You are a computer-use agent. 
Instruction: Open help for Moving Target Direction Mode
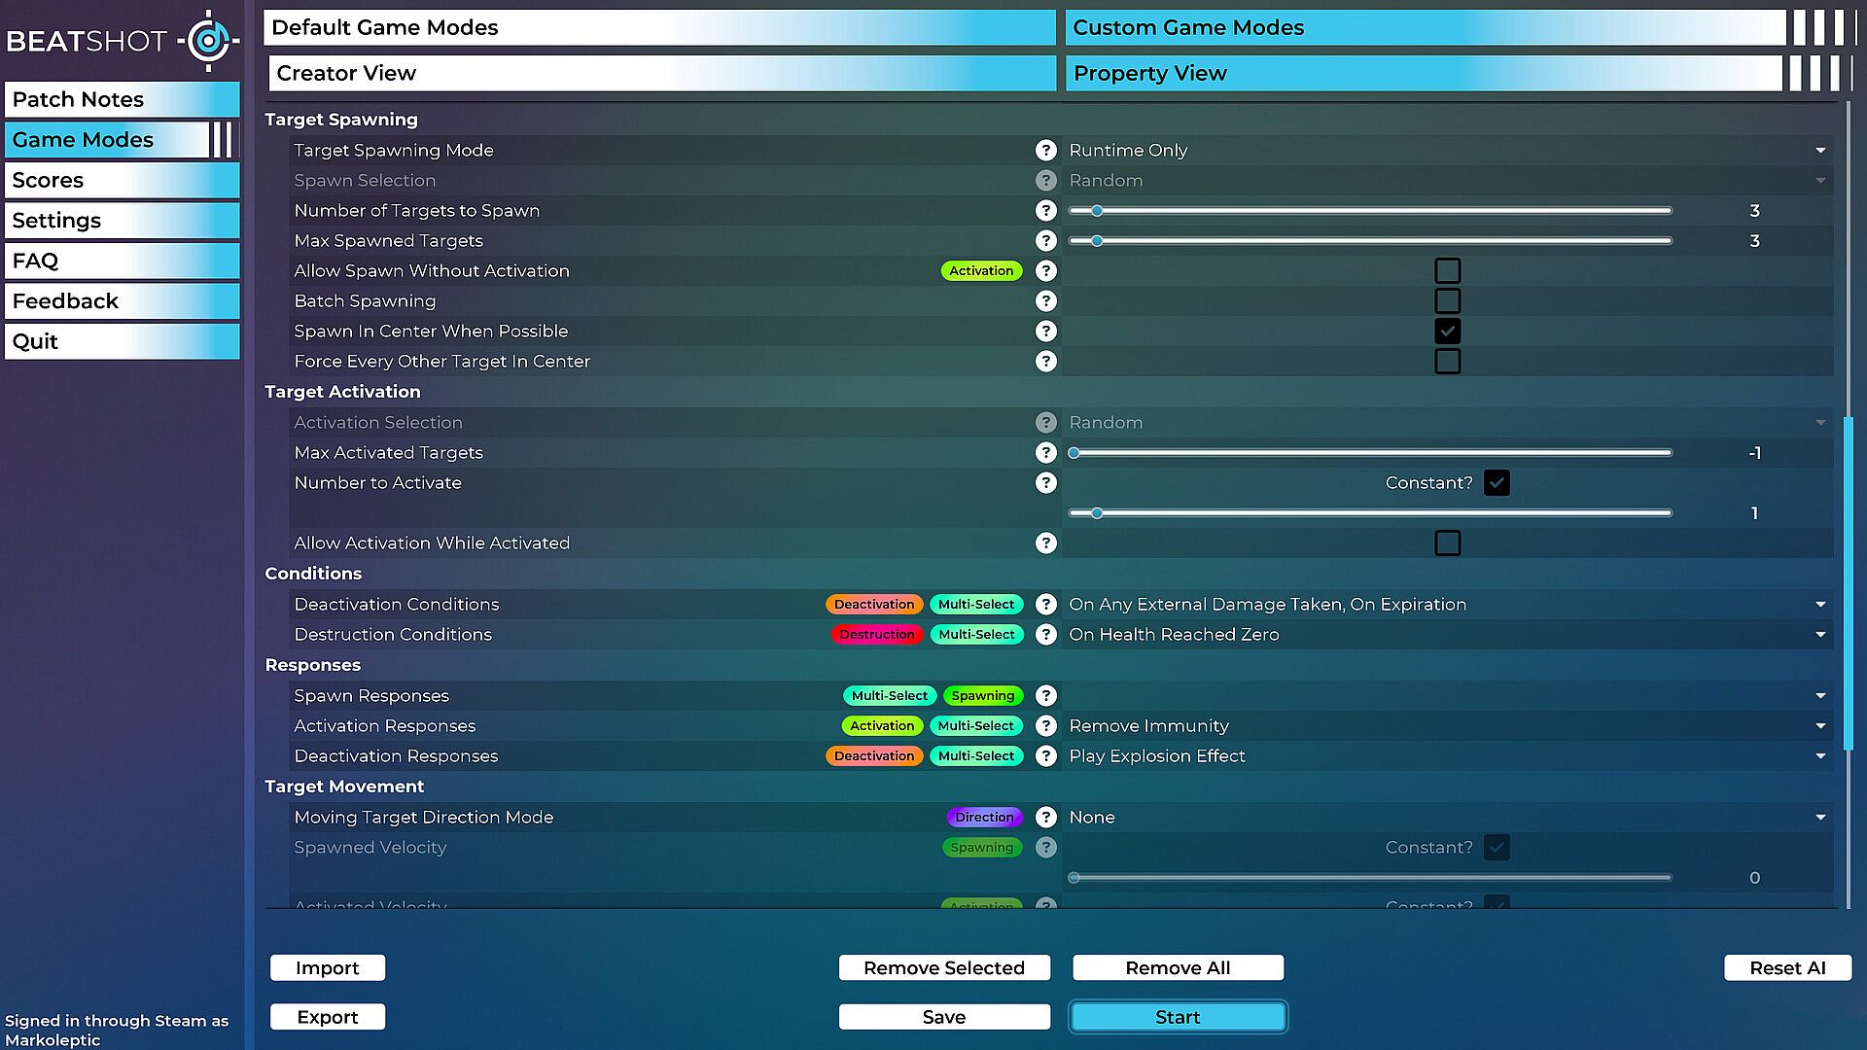(x=1045, y=817)
